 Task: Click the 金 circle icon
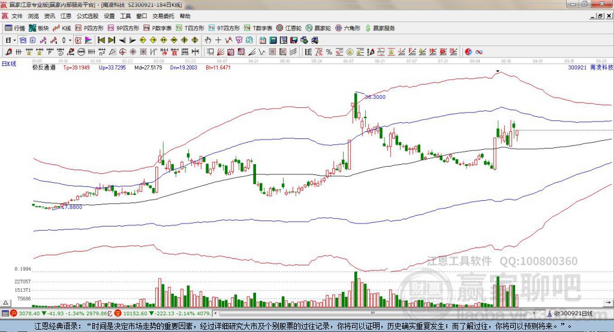point(350,52)
